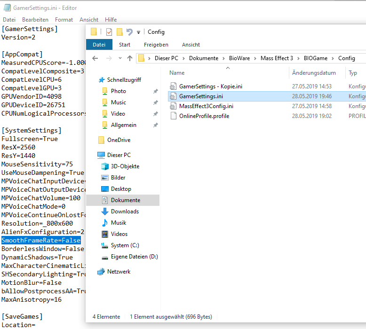The image size is (366, 329).
Task: Open OneDrive in navigation pane
Action: [119, 140]
